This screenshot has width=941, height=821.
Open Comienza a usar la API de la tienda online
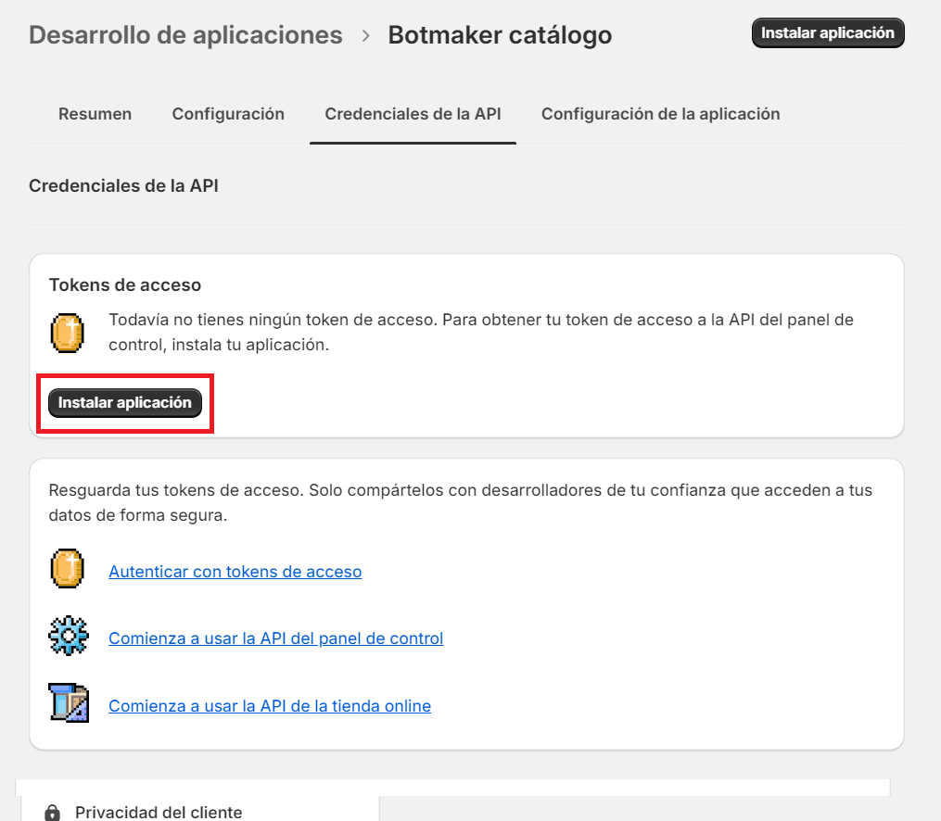point(270,706)
